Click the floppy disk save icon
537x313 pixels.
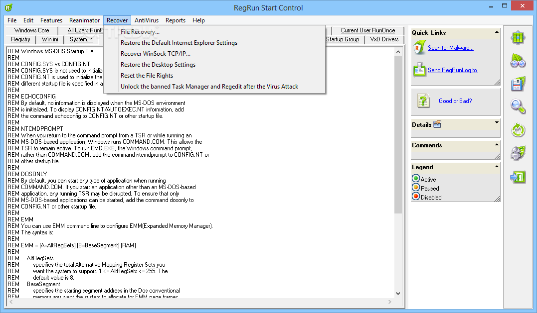(x=518, y=84)
